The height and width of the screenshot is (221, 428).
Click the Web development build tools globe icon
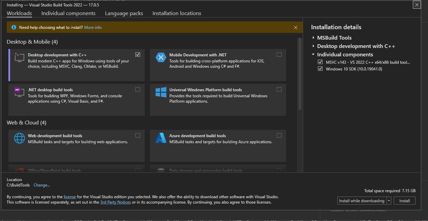(x=19, y=138)
